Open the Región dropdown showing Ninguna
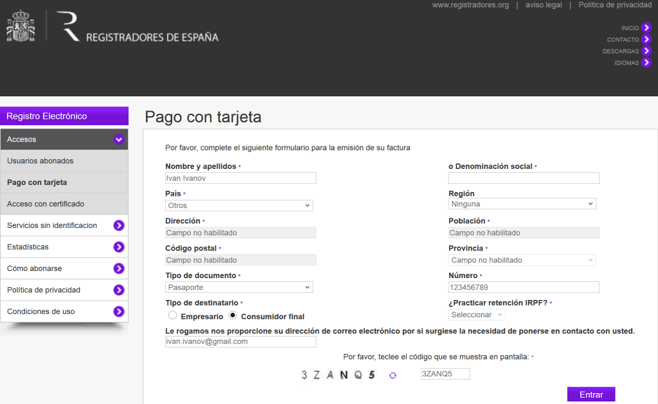The image size is (658, 404). pyautogui.click(x=522, y=204)
